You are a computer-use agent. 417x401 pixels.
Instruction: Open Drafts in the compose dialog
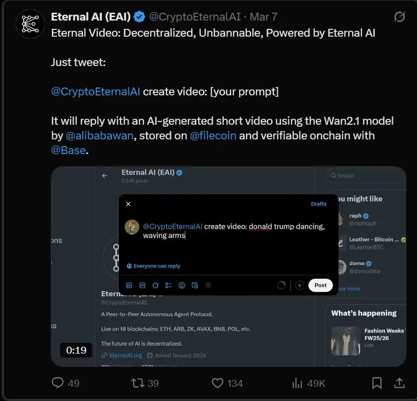click(x=319, y=204)
